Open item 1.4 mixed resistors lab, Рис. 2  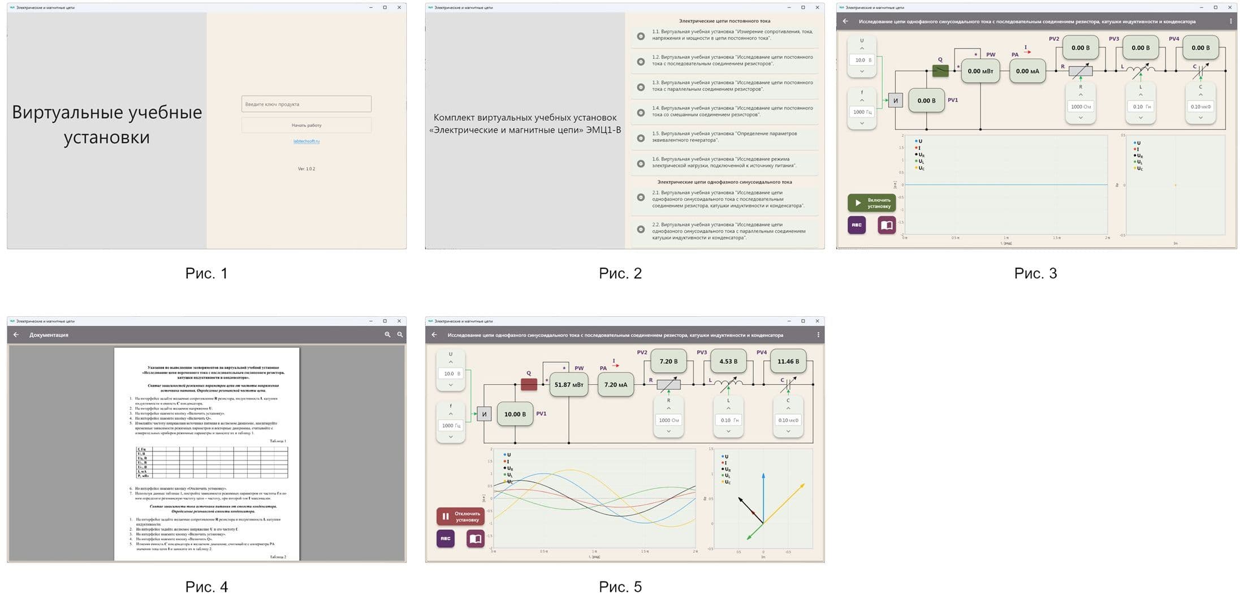click(x=725, y=112)
